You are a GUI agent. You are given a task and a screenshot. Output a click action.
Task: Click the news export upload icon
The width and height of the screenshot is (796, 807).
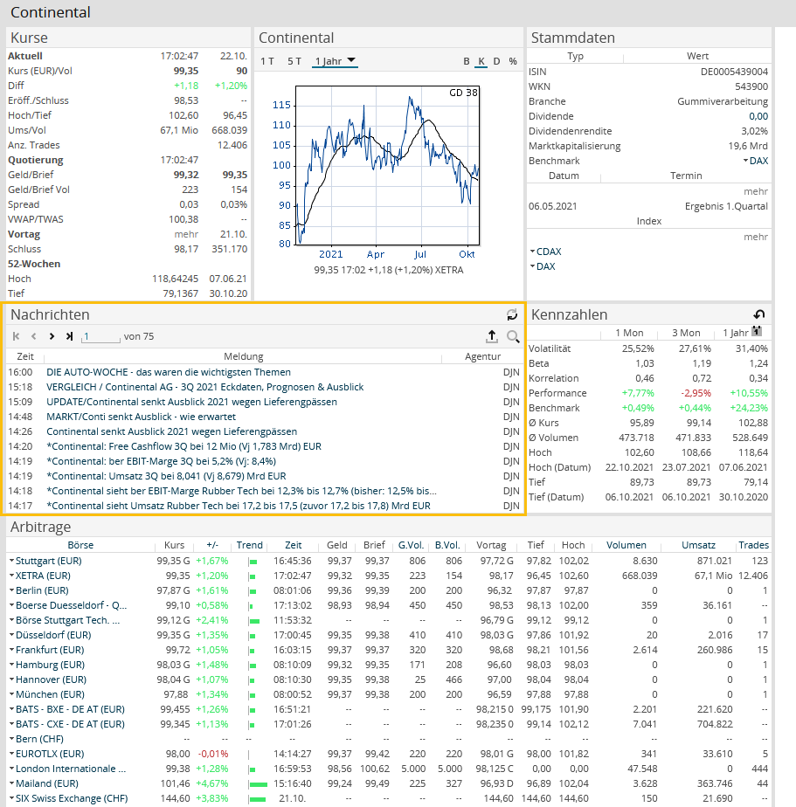[x=492, y=336]
